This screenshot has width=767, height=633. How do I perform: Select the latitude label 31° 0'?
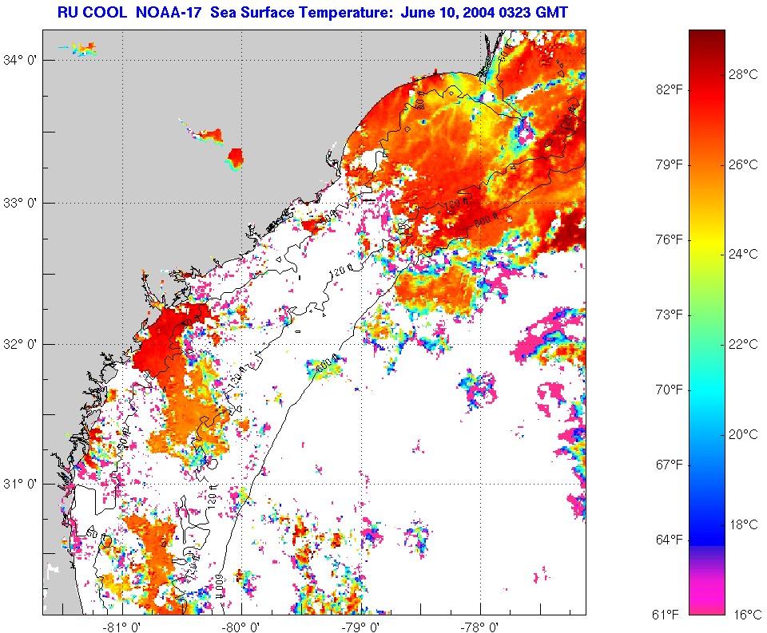[x=19, y=484]
